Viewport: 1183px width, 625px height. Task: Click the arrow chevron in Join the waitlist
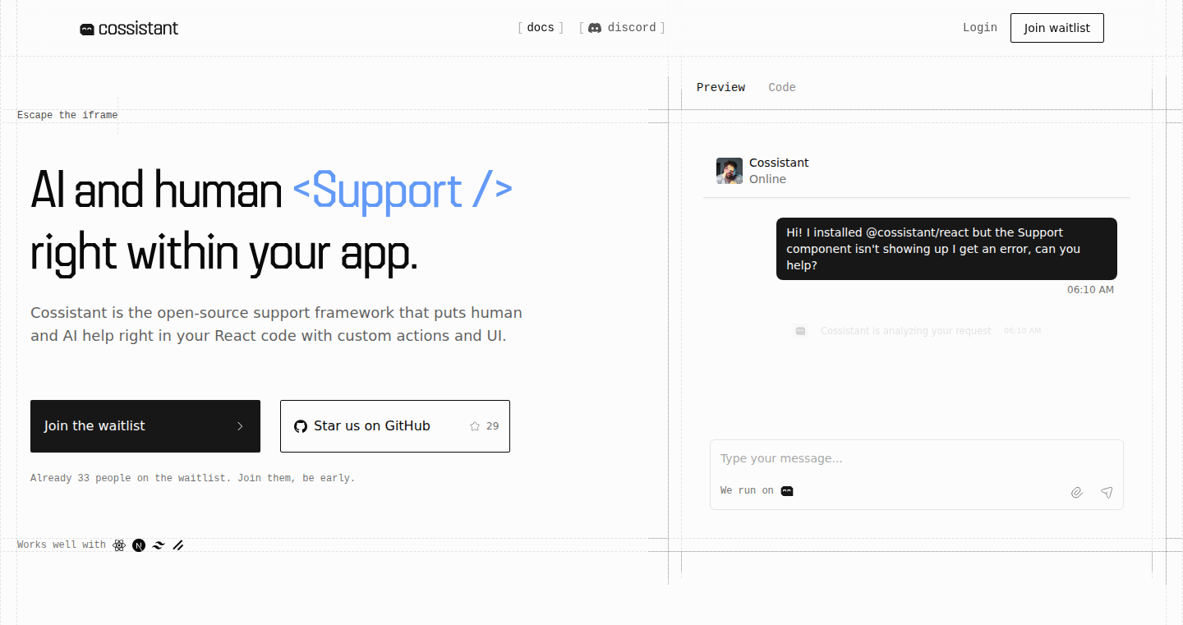point(240,426)
